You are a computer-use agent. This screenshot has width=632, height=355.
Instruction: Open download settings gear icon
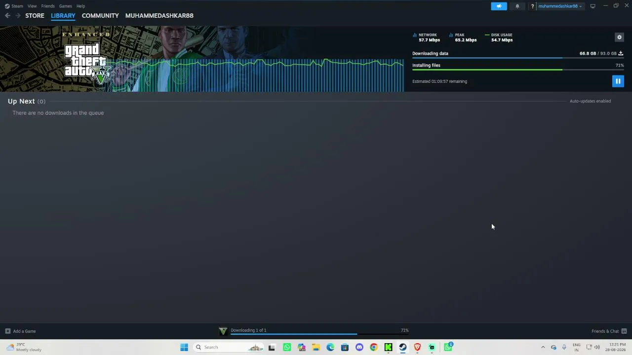coord(619,37)
